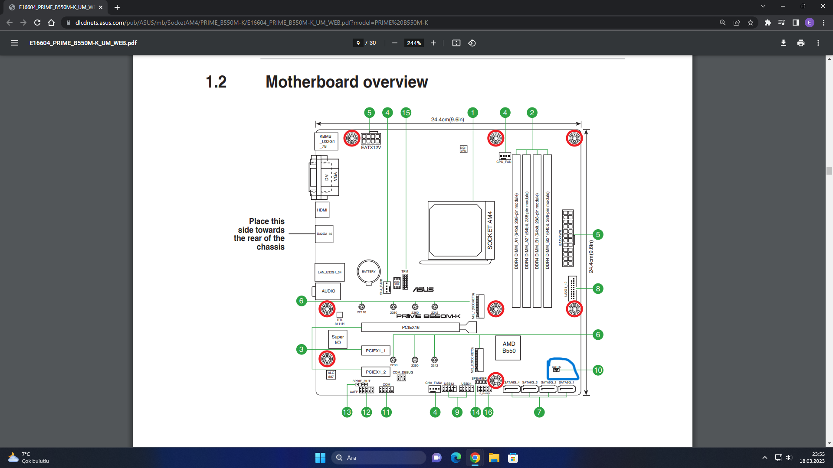Bookmark this page with star icon
833x468 pixels.
[751, 23]
